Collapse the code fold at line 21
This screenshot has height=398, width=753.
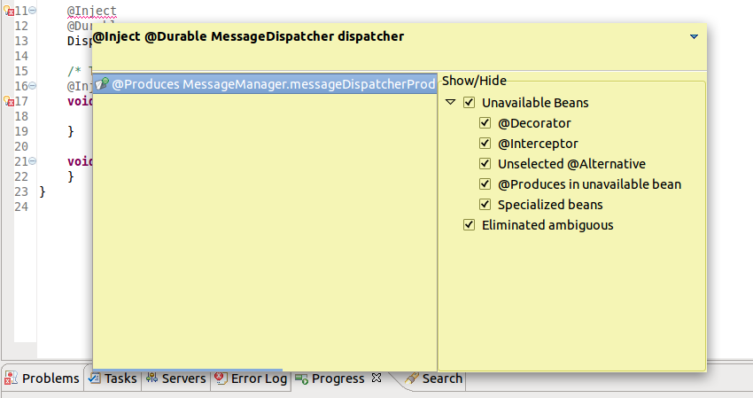coord(33,161)
